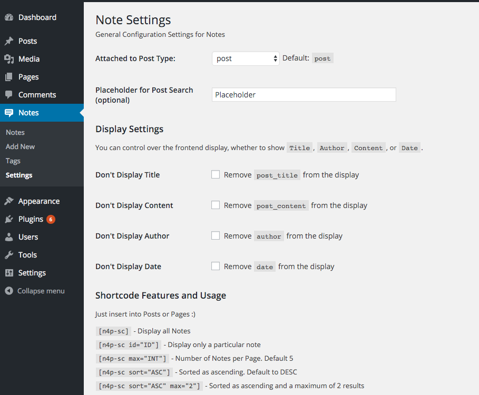Tick the Don't Display Author checkbox
The image size is (479, 395).
click(x=216, y=235)
